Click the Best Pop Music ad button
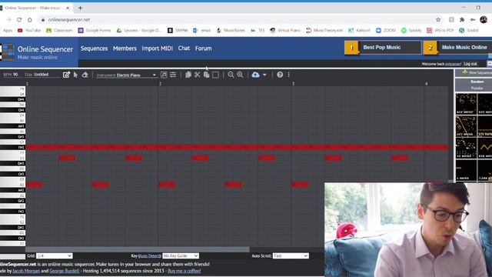Image resolution: width=492 pixels, height=277 pixels. tap(383, 48)
